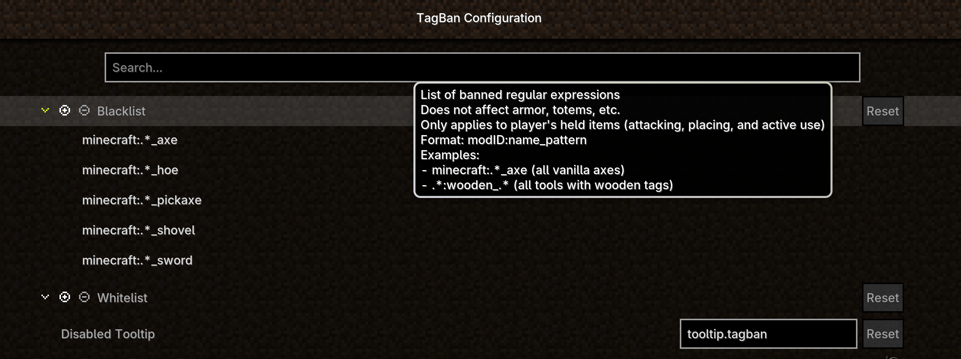Click the Disabled Tooltip label

click(x=108, y=334)
